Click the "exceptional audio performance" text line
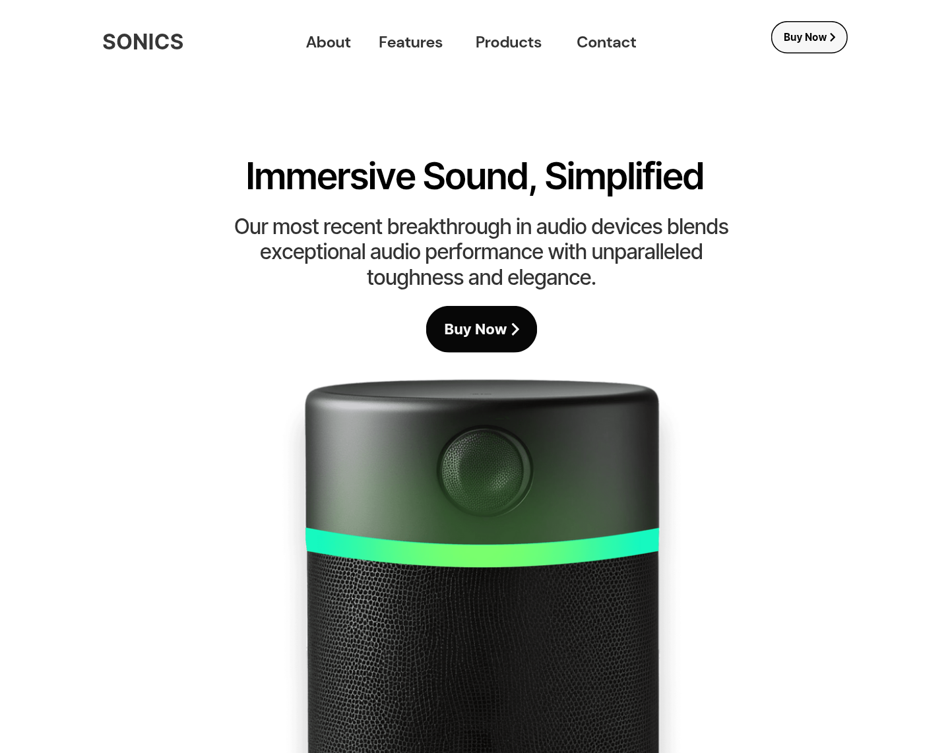 (x=481, y=252)
